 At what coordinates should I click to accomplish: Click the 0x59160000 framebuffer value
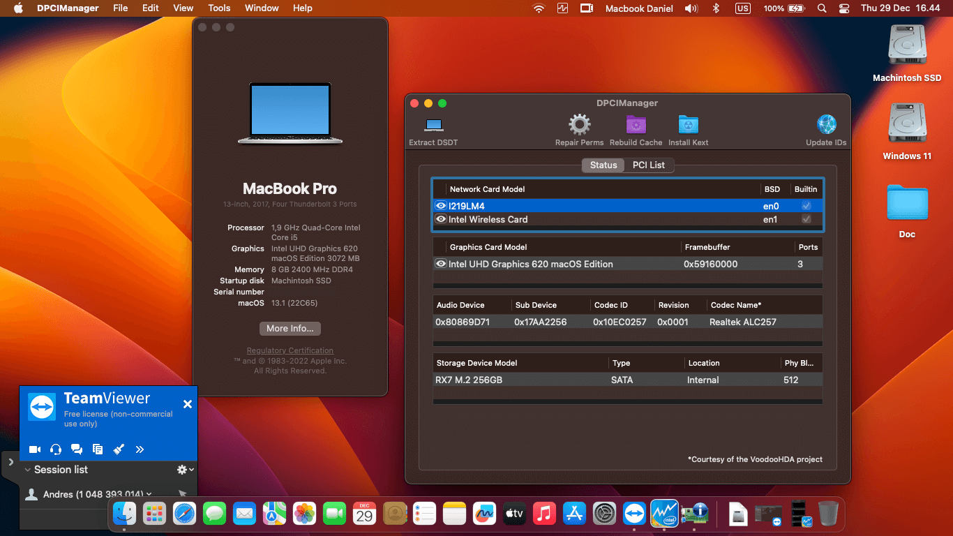pyautogui.click(x=710, y=264)
